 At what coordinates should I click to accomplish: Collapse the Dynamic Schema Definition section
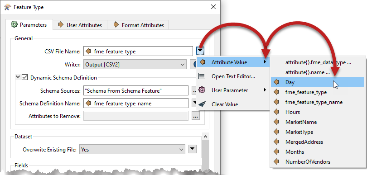click(x=18, y=77)
